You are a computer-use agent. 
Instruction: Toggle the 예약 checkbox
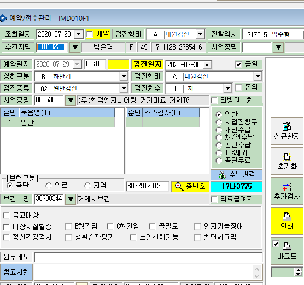(90, 34)
